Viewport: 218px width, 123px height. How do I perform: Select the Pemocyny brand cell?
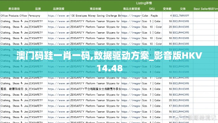pos(38,16)
